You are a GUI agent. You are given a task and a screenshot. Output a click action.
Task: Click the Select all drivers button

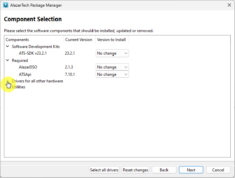104,170
